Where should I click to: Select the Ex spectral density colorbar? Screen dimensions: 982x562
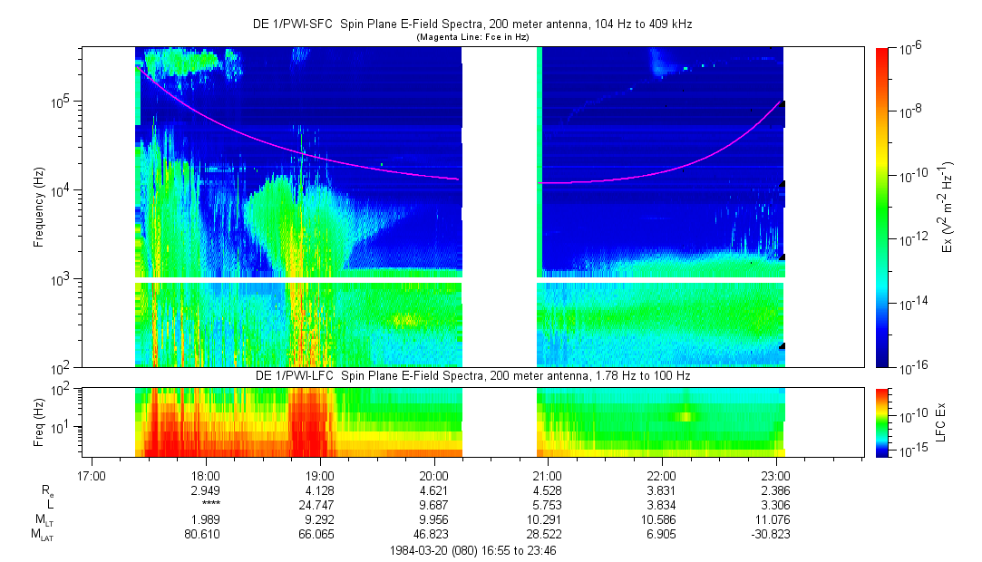(x=882, y=207)
